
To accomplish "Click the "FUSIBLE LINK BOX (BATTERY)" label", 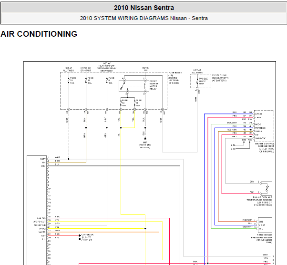I will (x=220, y=78).
